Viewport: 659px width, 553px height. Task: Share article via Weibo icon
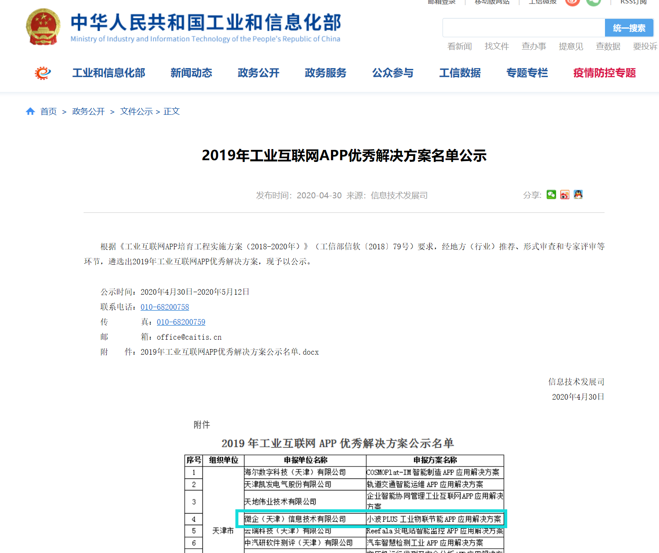click(x=565, y=195)
